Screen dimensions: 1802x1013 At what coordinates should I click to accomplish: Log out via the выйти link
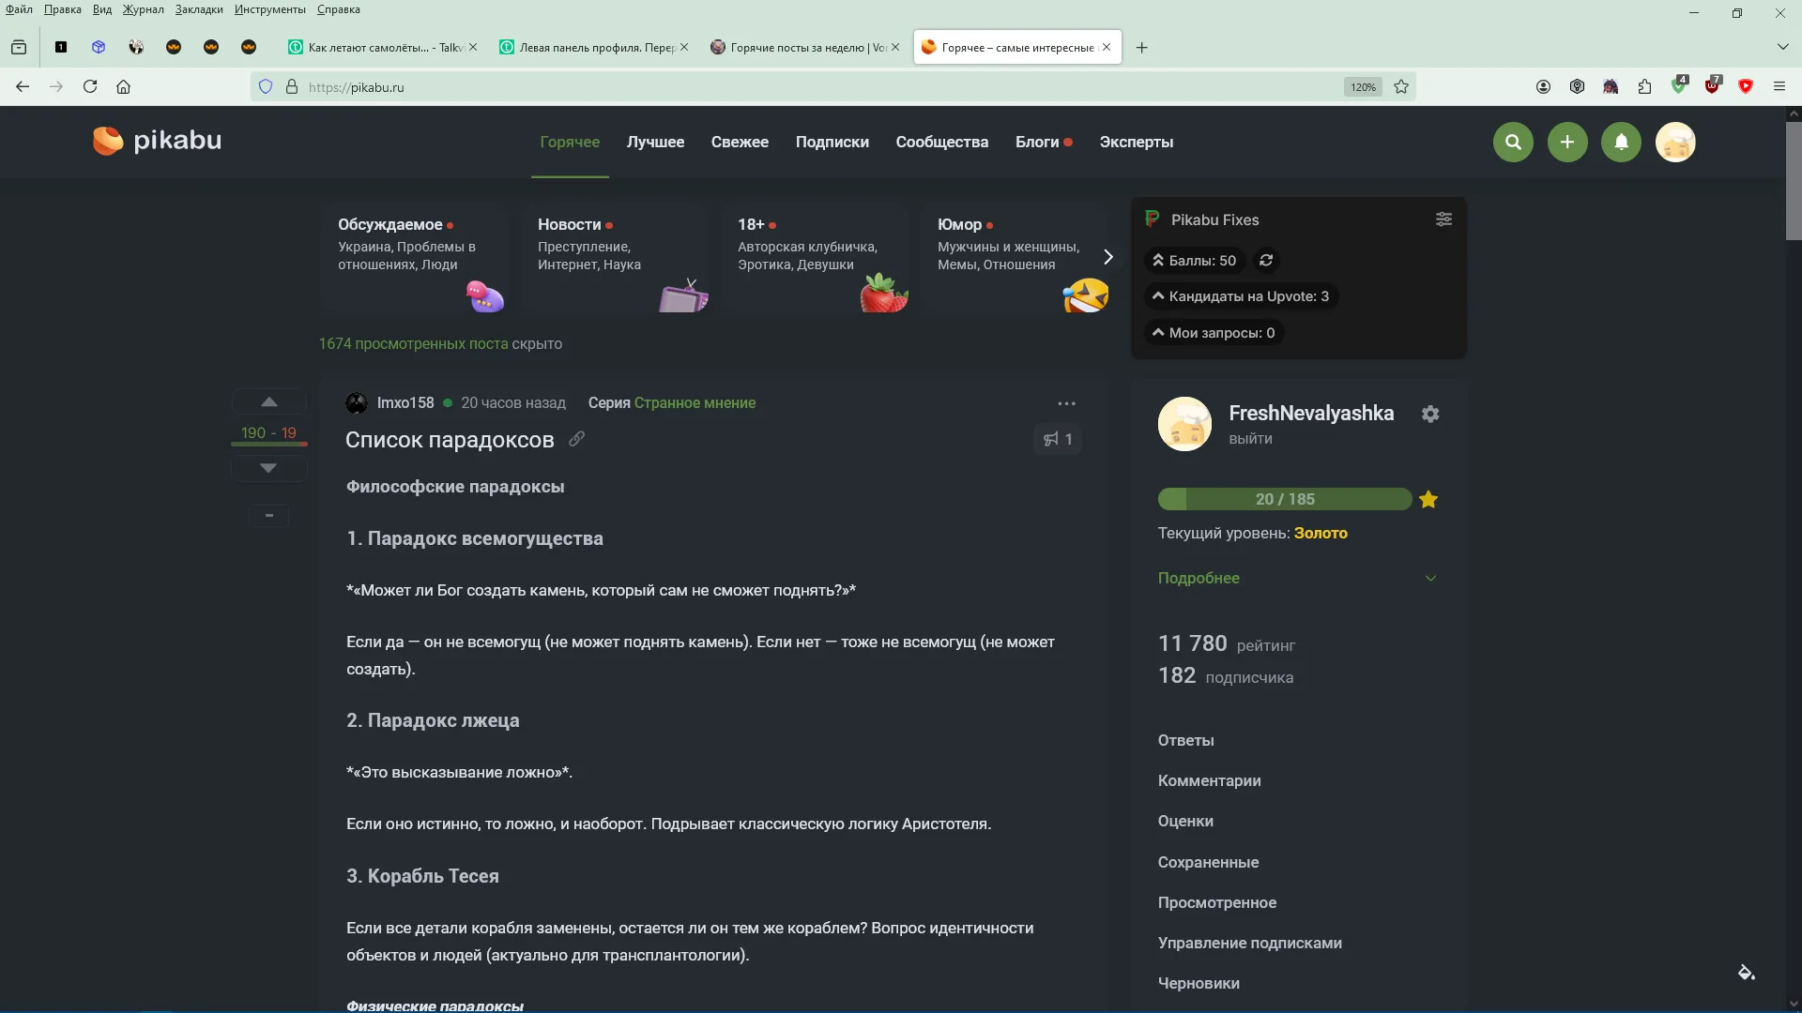pos(1250,439)
